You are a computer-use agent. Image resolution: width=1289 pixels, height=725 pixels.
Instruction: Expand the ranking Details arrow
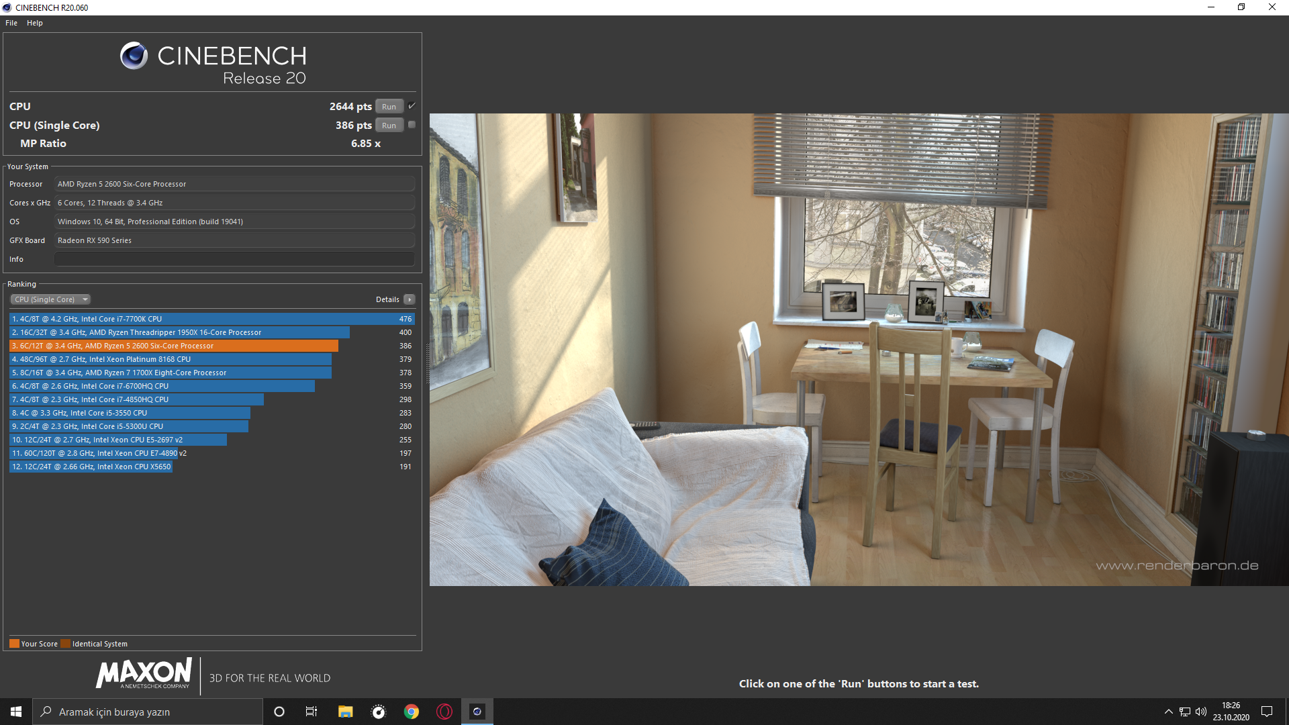pyautogui.click(x=410, y=299)
